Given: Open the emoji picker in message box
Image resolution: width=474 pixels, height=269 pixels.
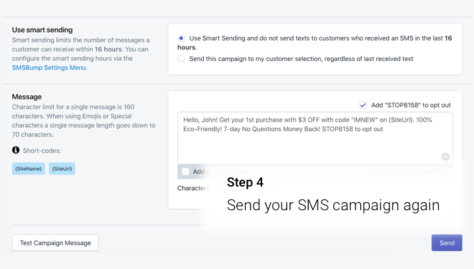Looking at the screenshot, I should (446, 157).
